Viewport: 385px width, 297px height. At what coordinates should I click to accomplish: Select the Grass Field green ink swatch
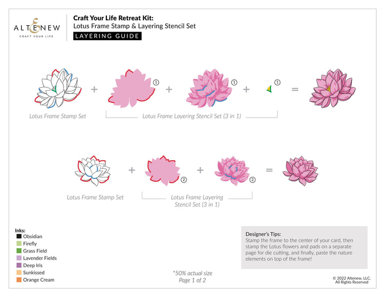[19, 251]
